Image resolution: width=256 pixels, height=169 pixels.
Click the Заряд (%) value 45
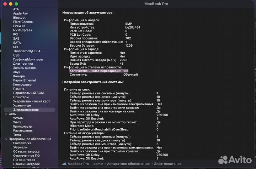pos(122,64)
